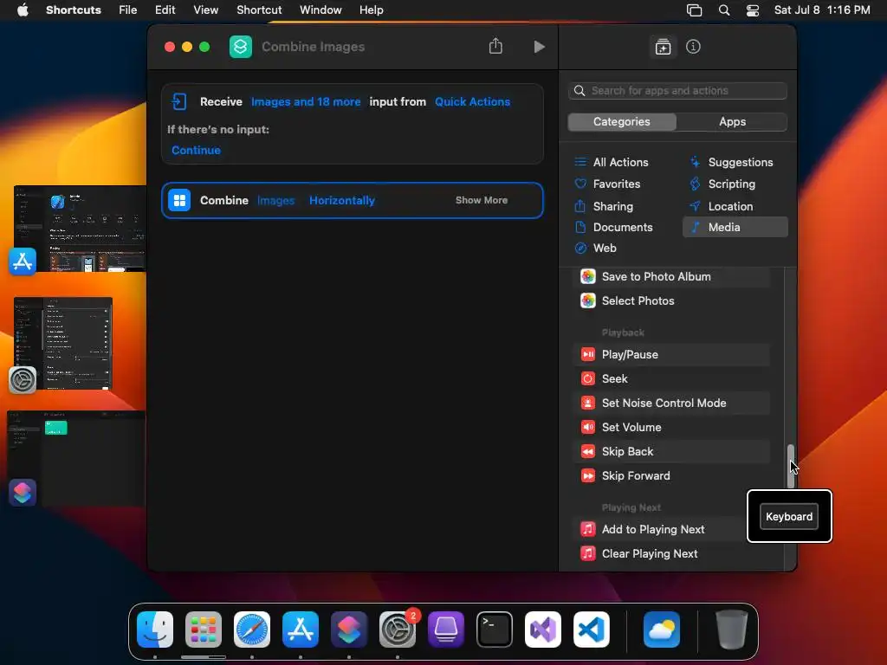Open Terminal from the Dock
This screenshot has height=665, width=887.
(x=495, y=629)
